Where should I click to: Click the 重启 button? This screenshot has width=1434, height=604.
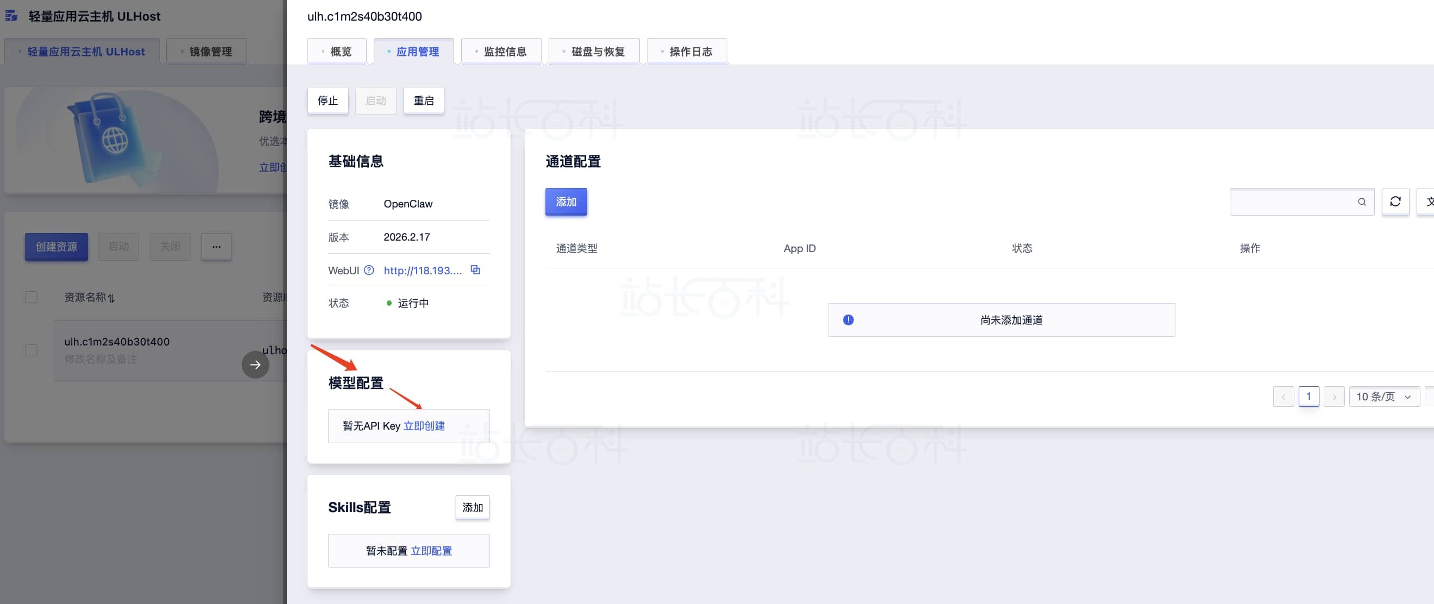pyautogui.click(x=424, y=101)
